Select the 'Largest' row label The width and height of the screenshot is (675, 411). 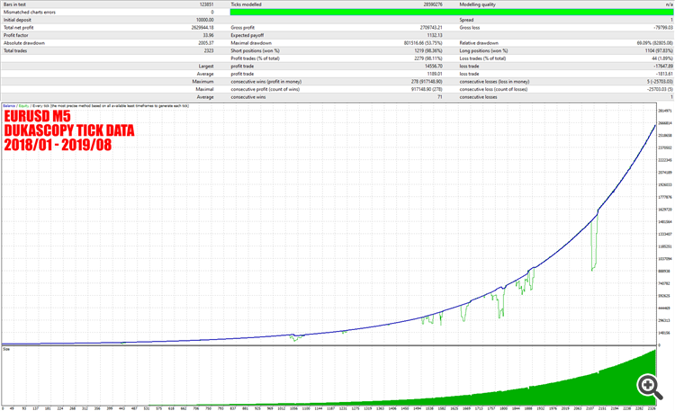pyautogui.click(x=206, y=67)
